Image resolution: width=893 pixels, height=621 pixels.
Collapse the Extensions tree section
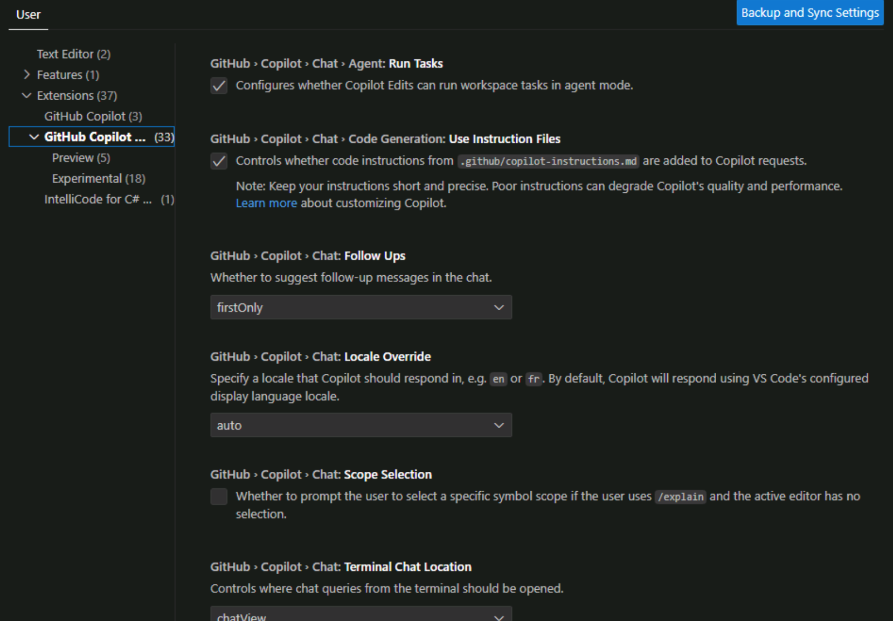[27, 95]
